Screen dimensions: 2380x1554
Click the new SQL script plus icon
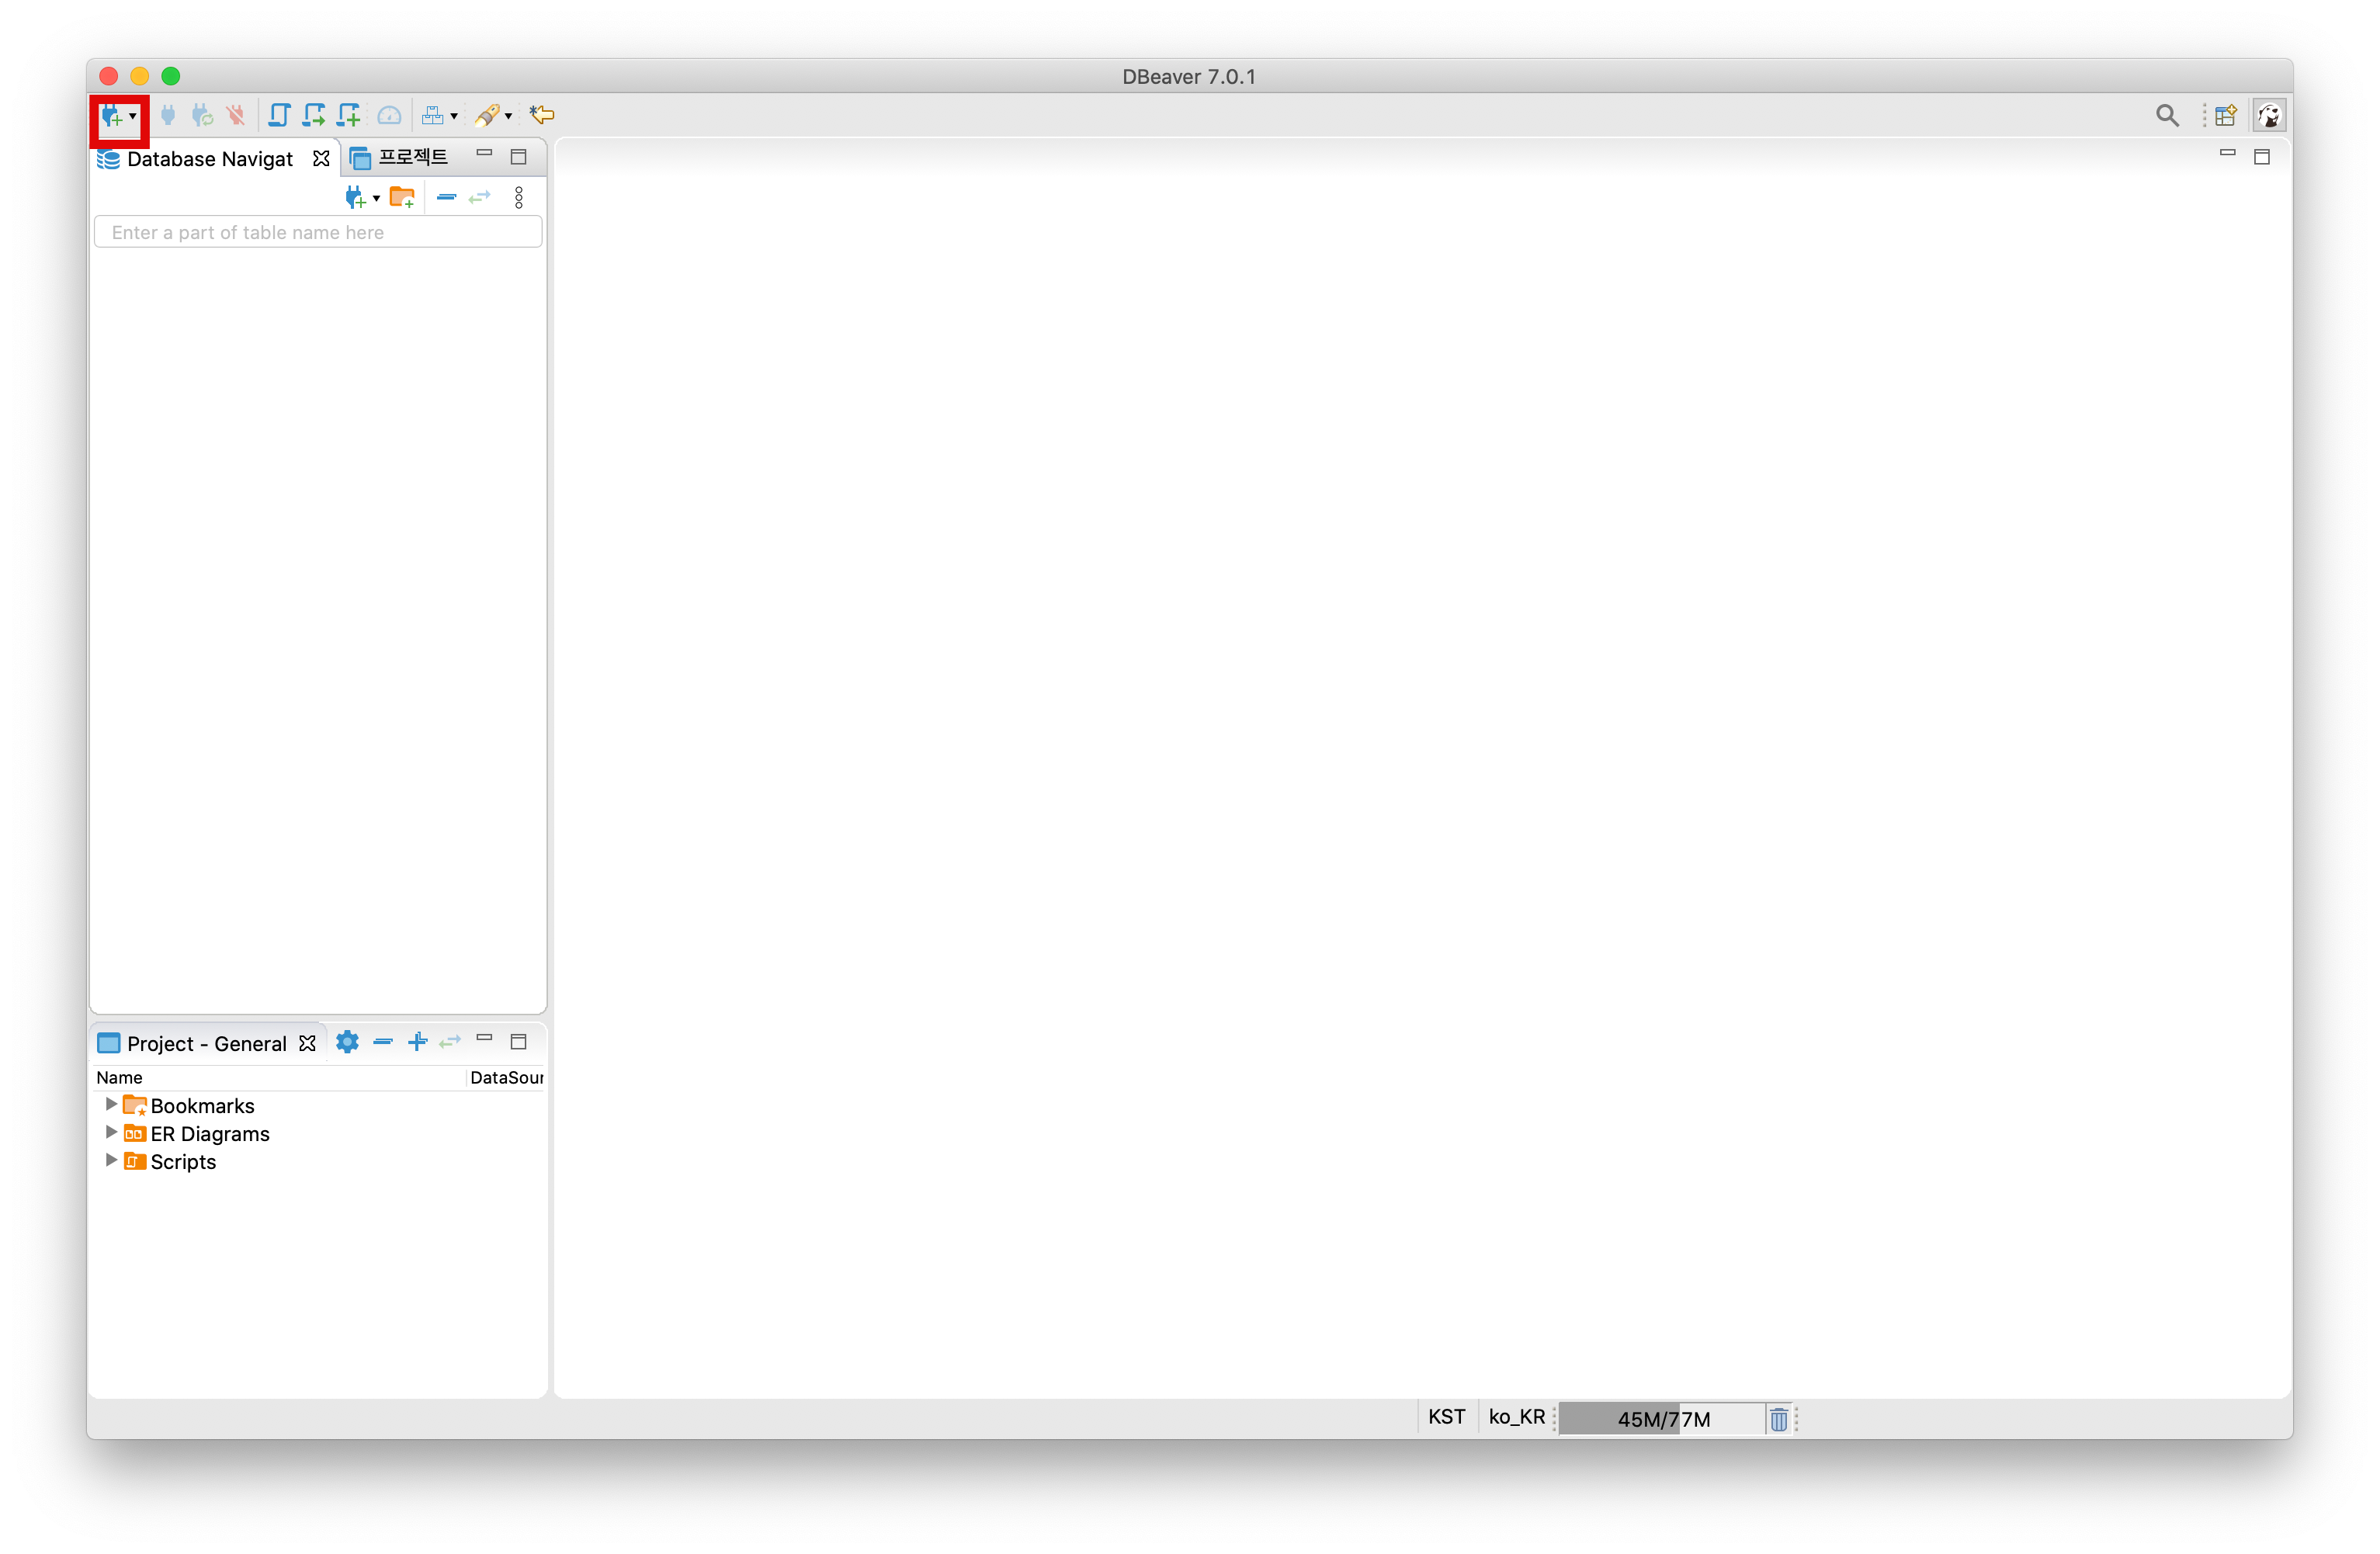[x=348, y=116]
